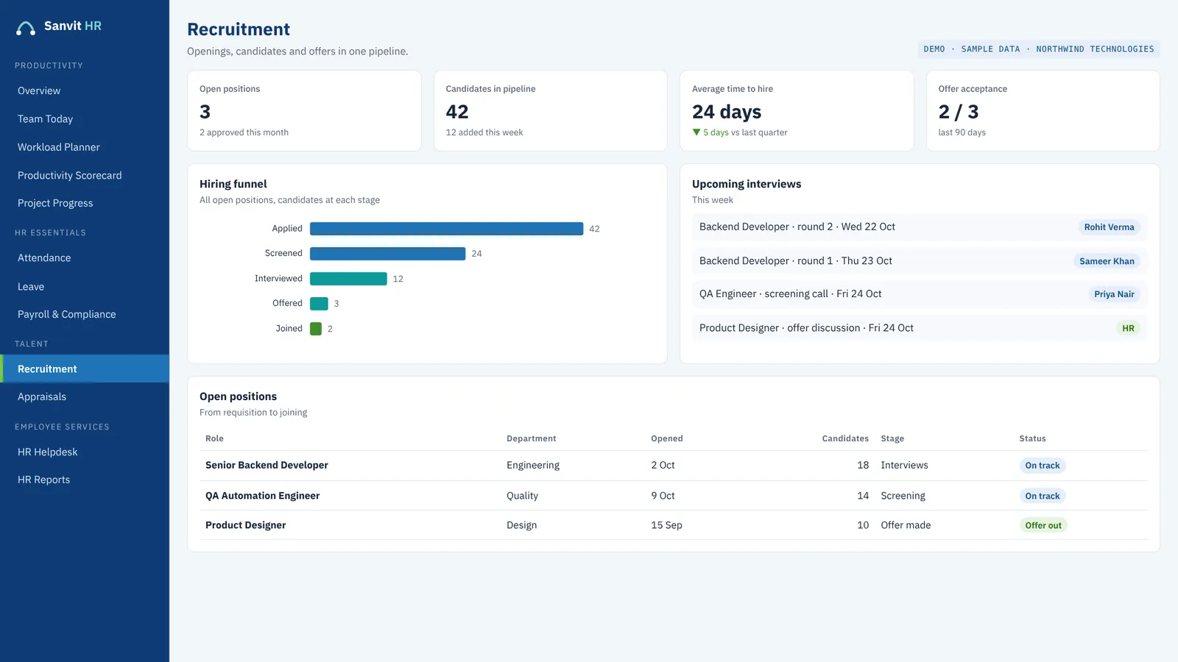
Task: Click the green Joined funnel bar
Action: coord(316,329)
